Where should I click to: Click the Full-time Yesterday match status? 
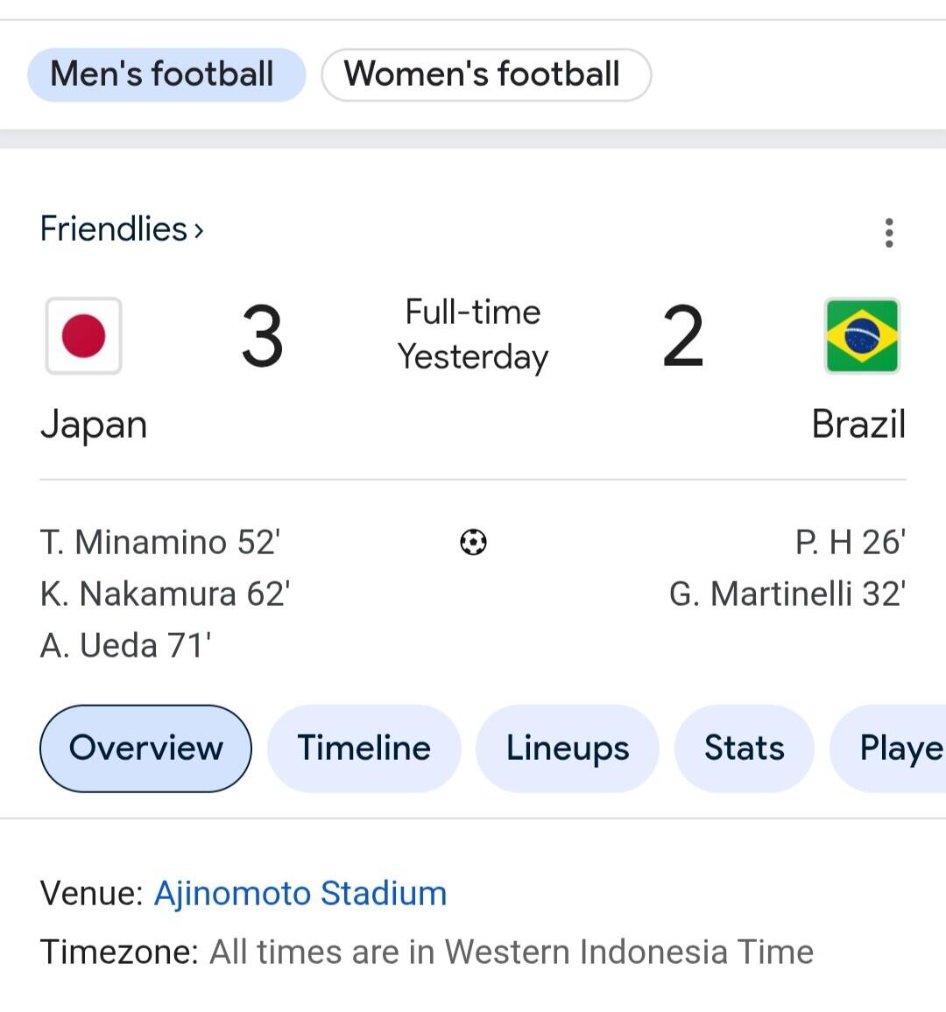point(473,335)
